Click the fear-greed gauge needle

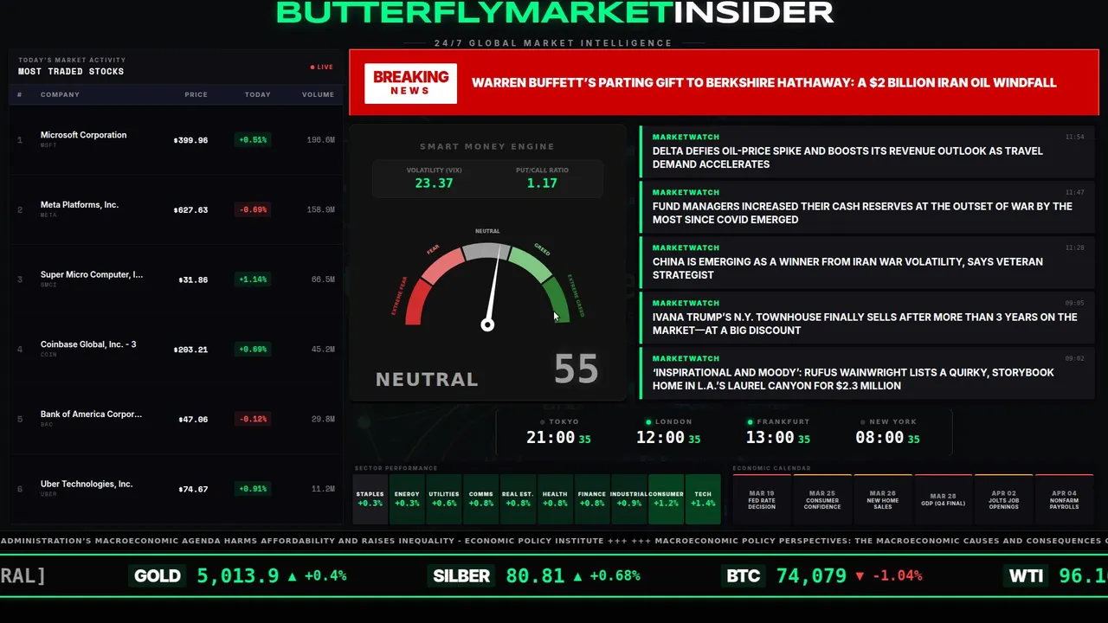pos(493,289)
